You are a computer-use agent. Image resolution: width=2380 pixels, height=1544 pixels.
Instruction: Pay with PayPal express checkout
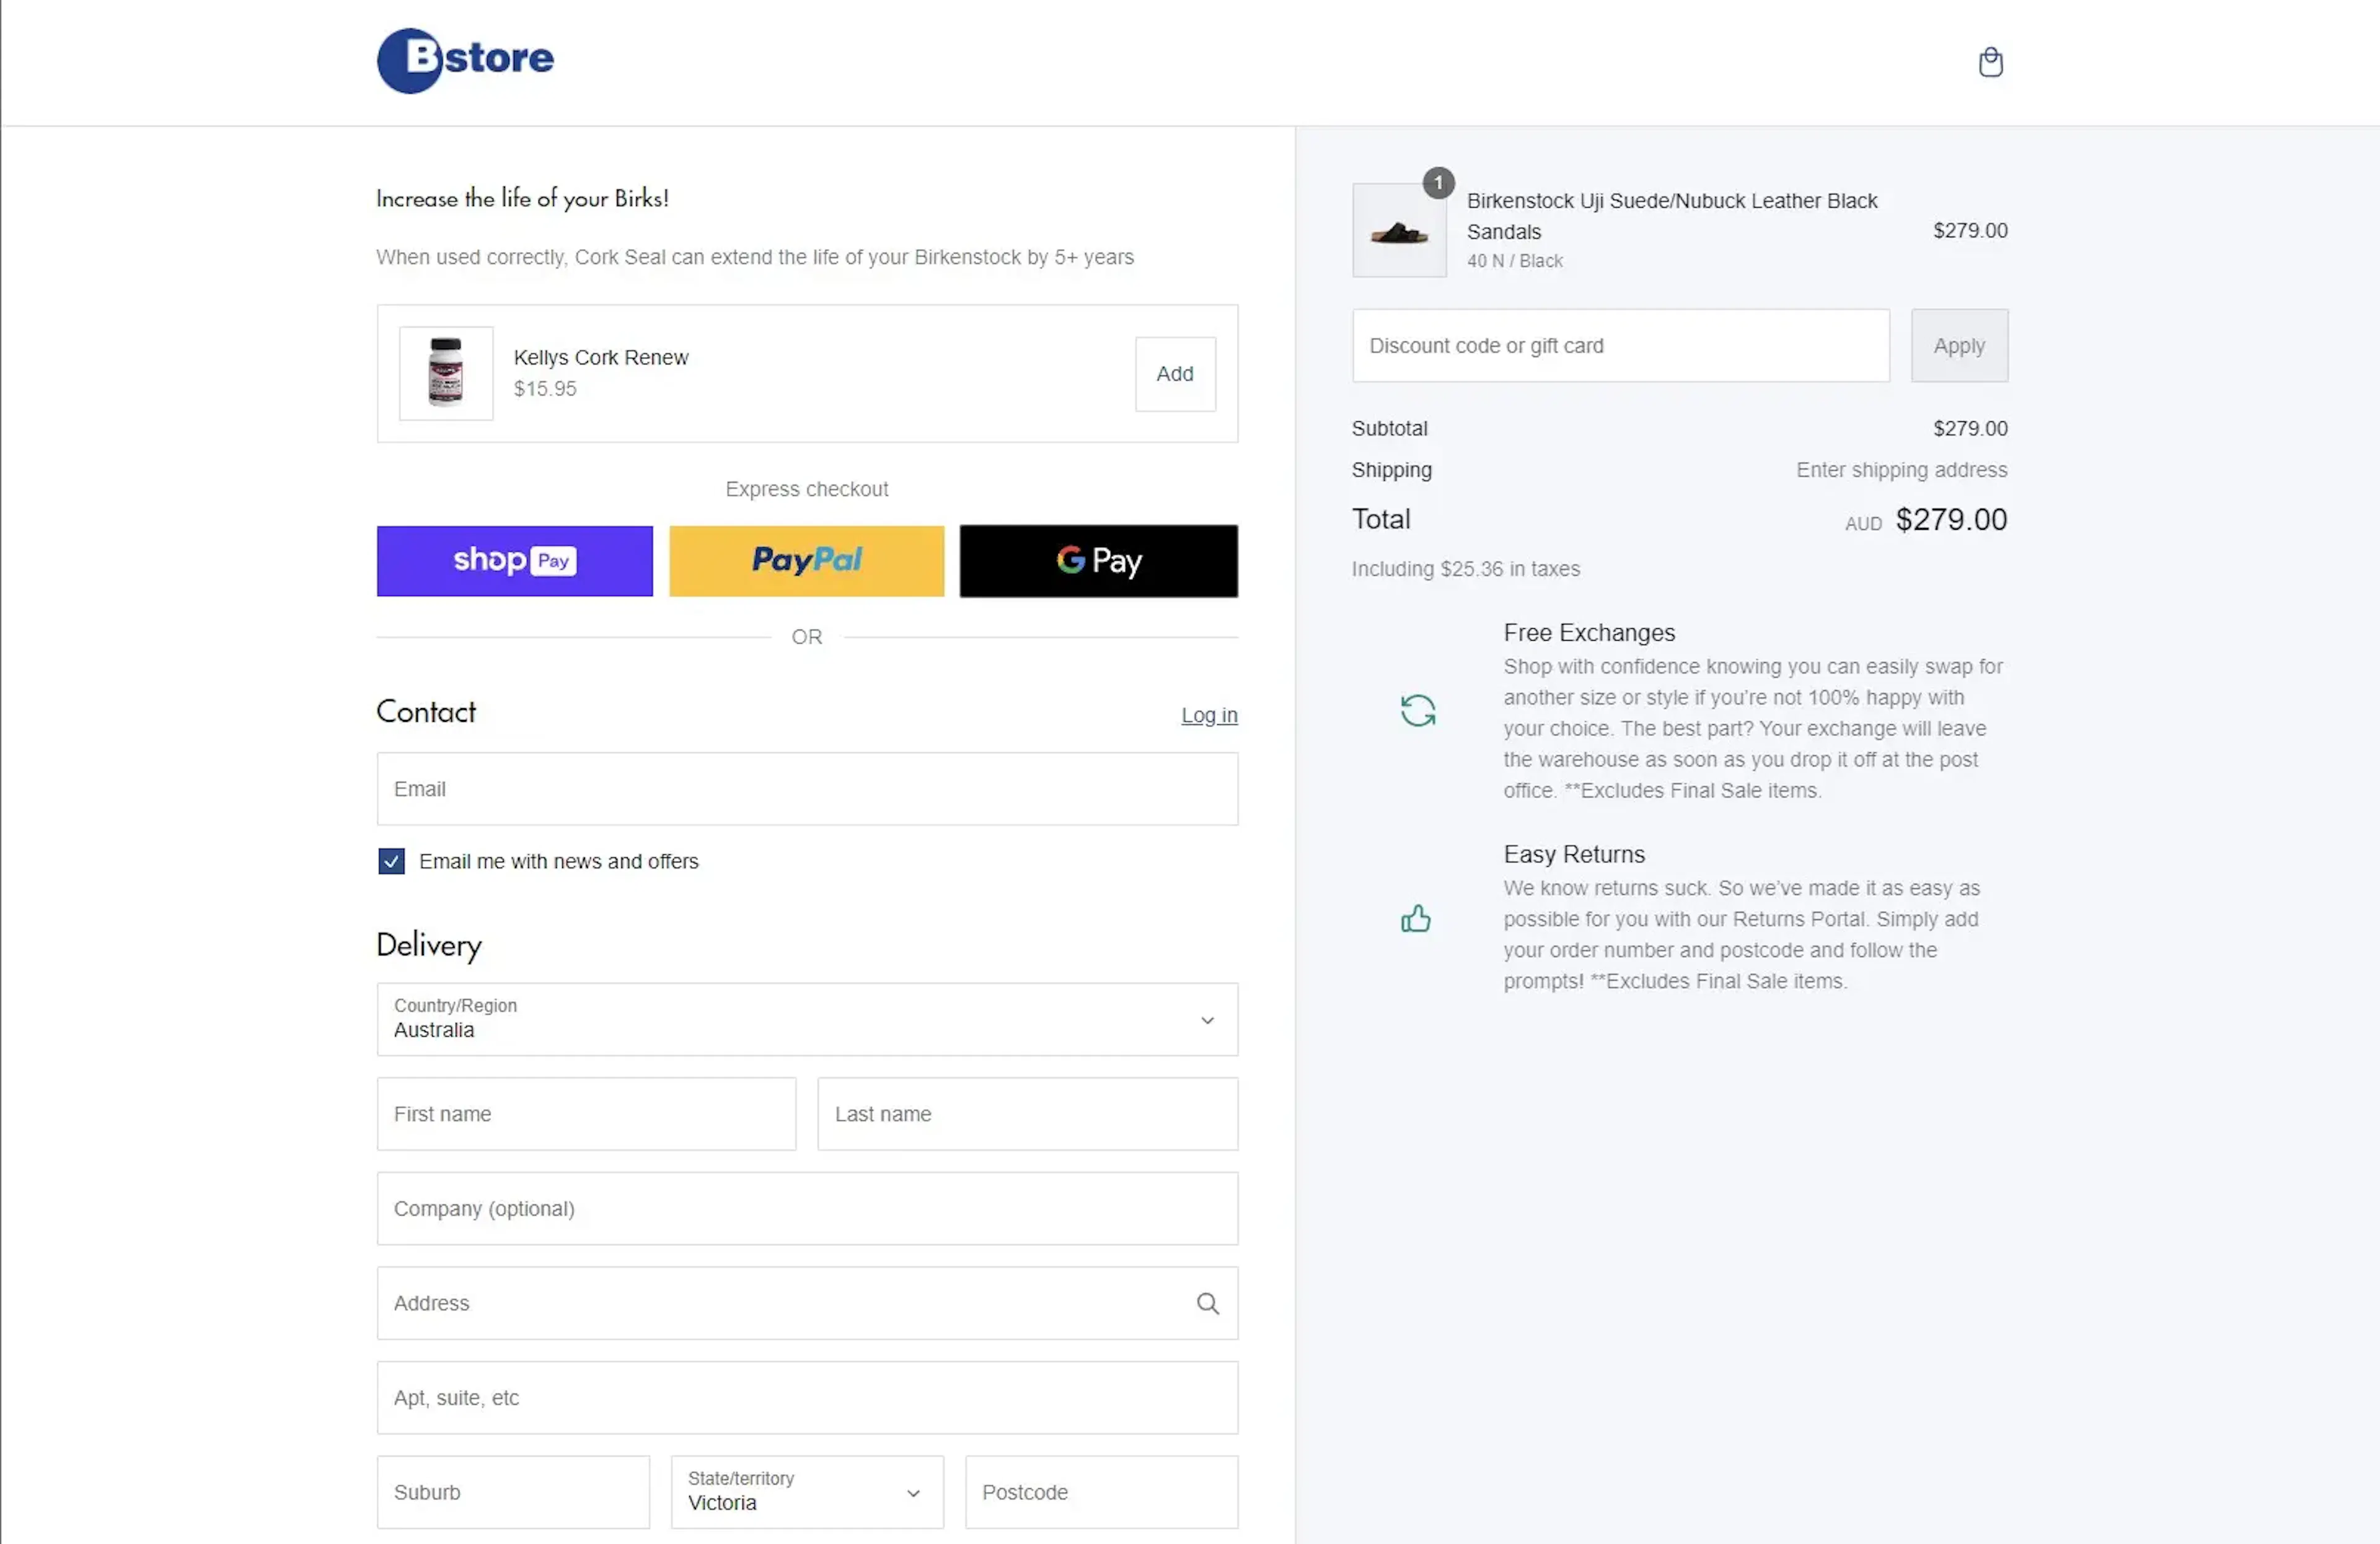806,561
